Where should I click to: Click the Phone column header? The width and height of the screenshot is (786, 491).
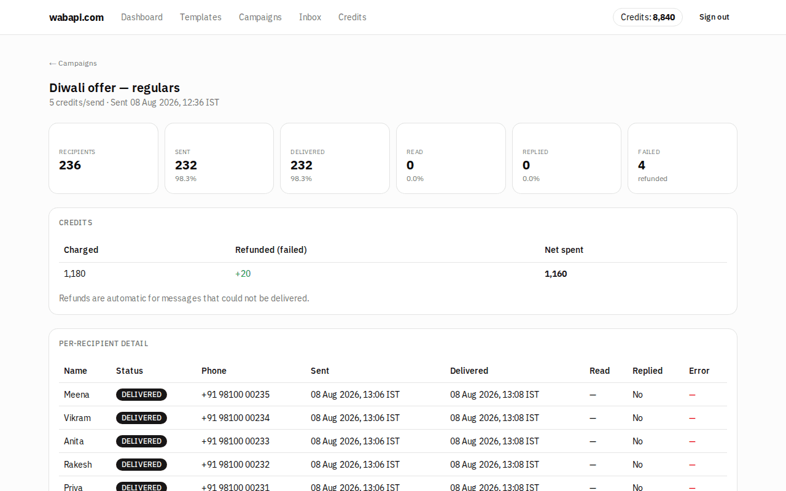[x=214, y=371]
